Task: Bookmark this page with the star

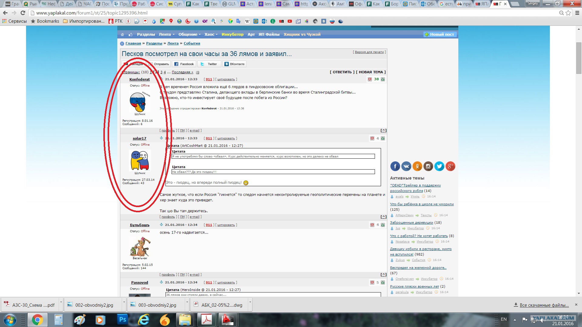Action: coord(568,13)
